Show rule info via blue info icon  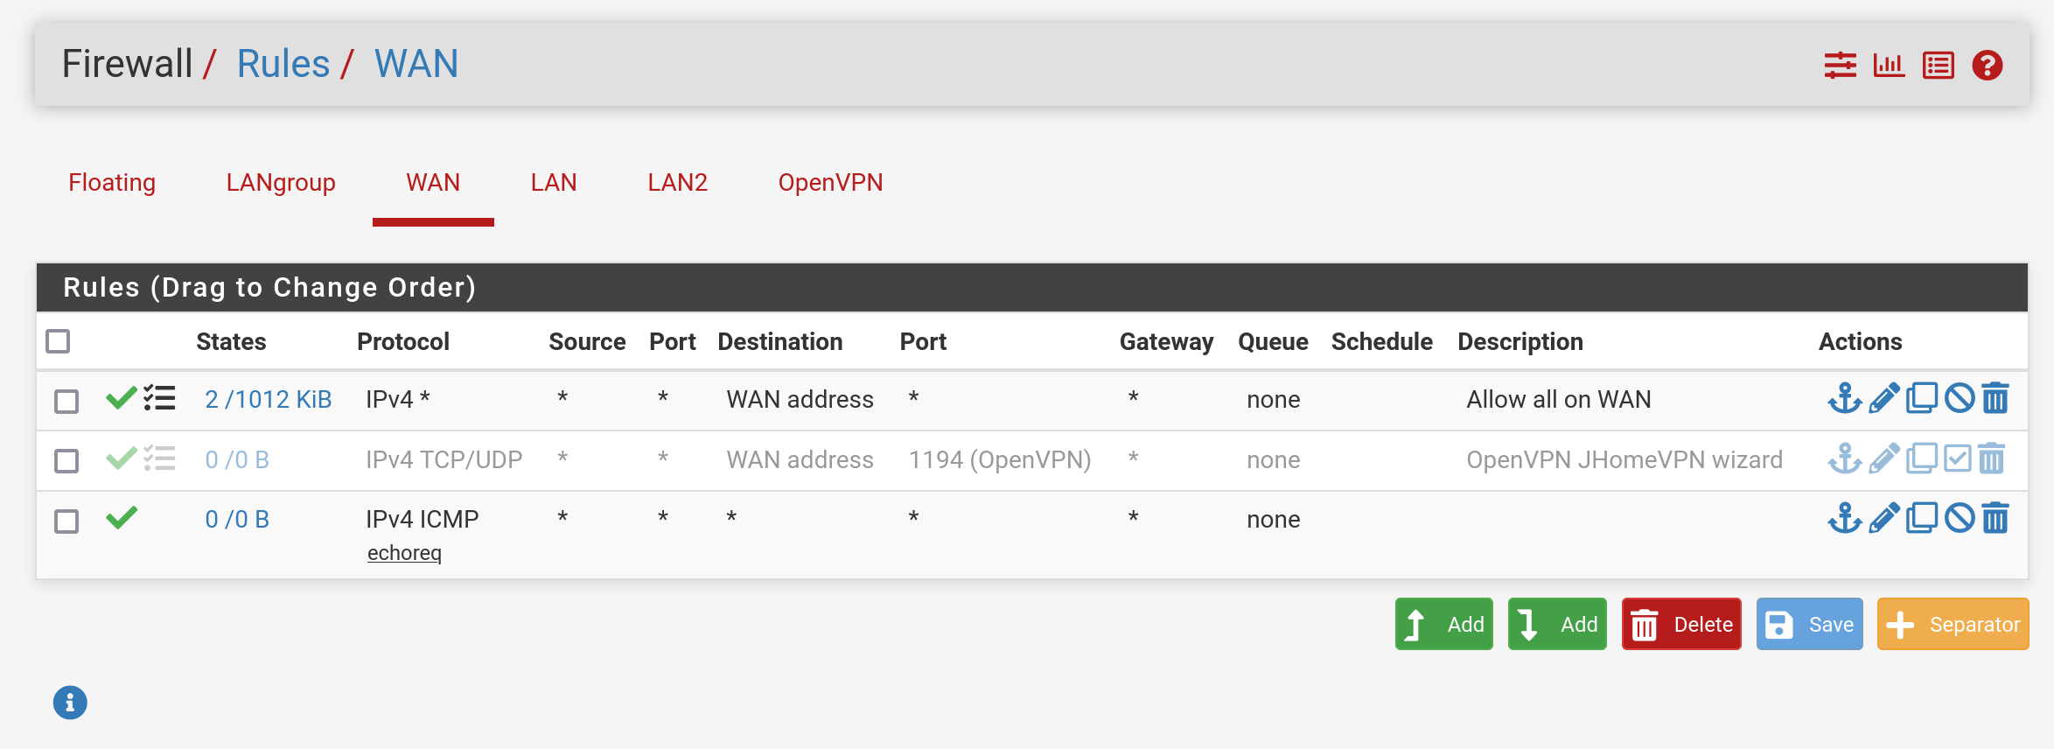tap(70, 703)
